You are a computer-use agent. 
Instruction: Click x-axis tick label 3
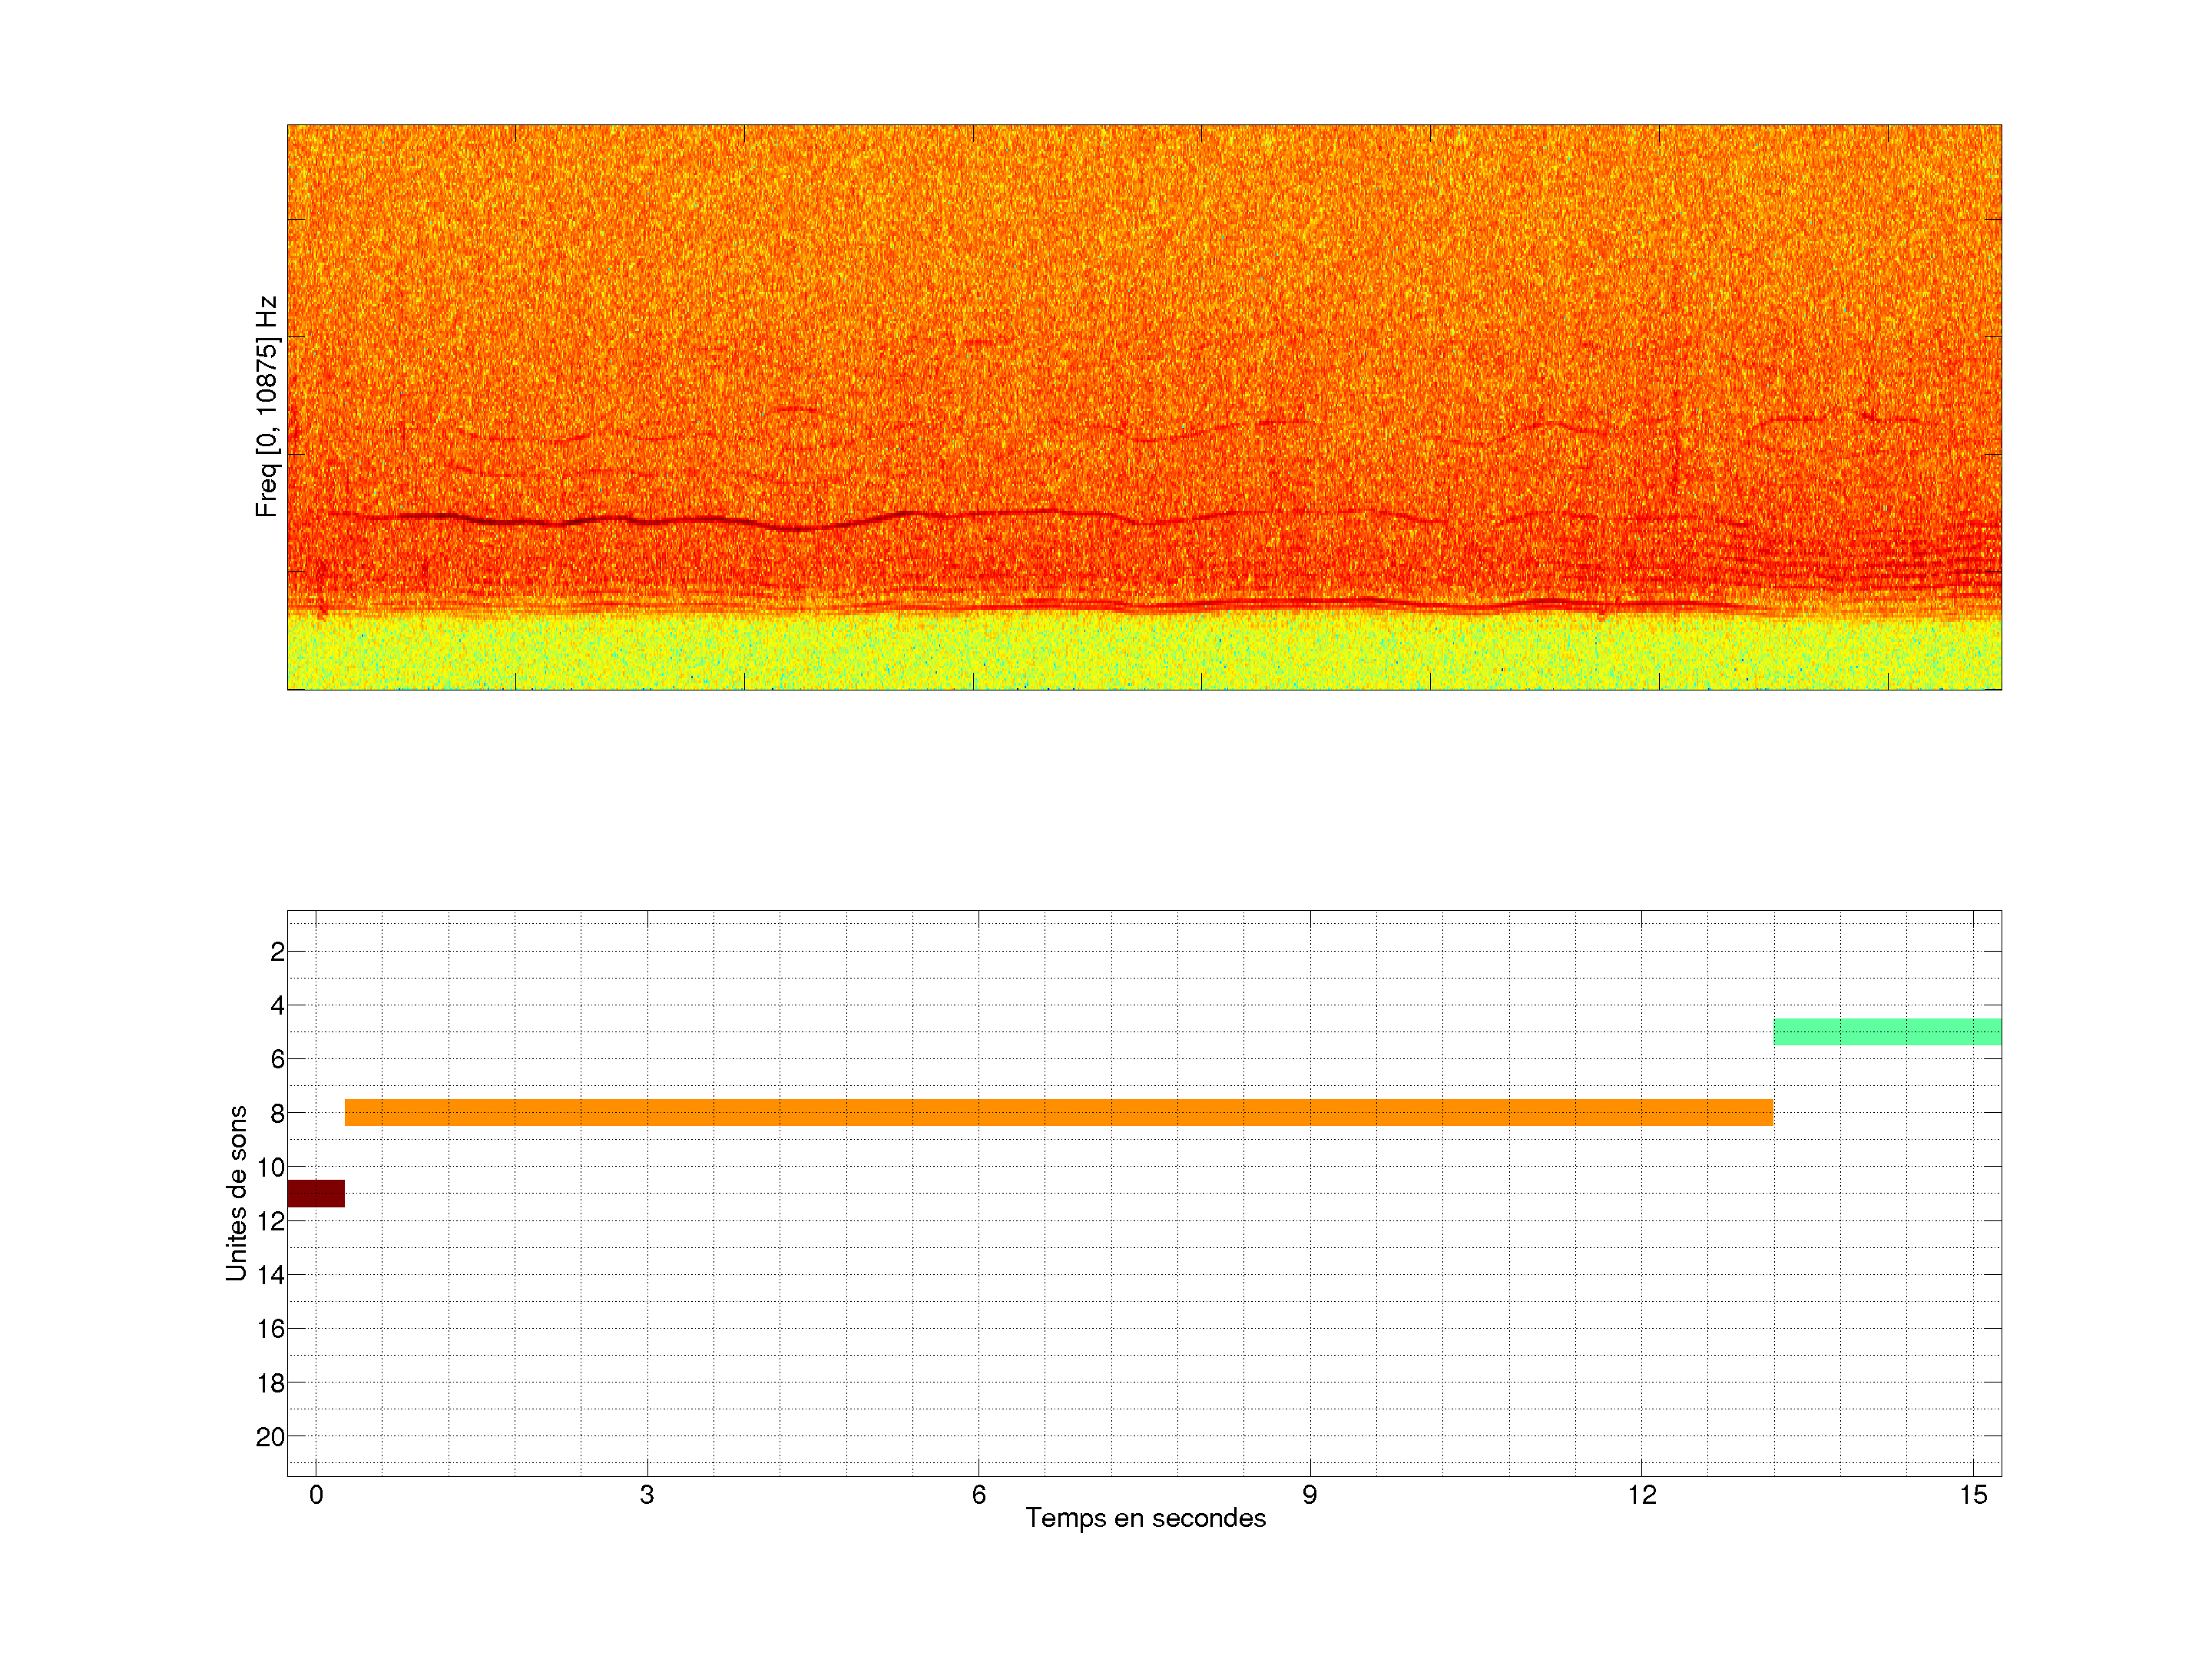(x=647, y=1495)
